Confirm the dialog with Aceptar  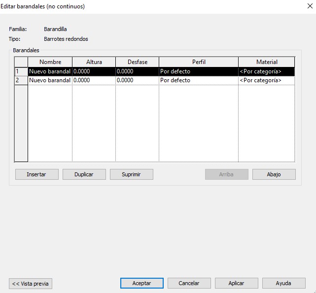141,283
